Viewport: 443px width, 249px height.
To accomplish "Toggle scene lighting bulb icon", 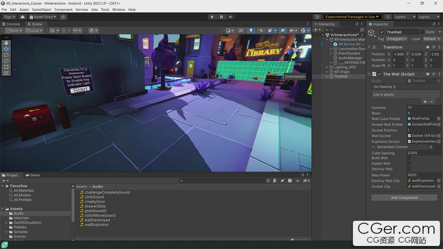I will tap(251, 31).
